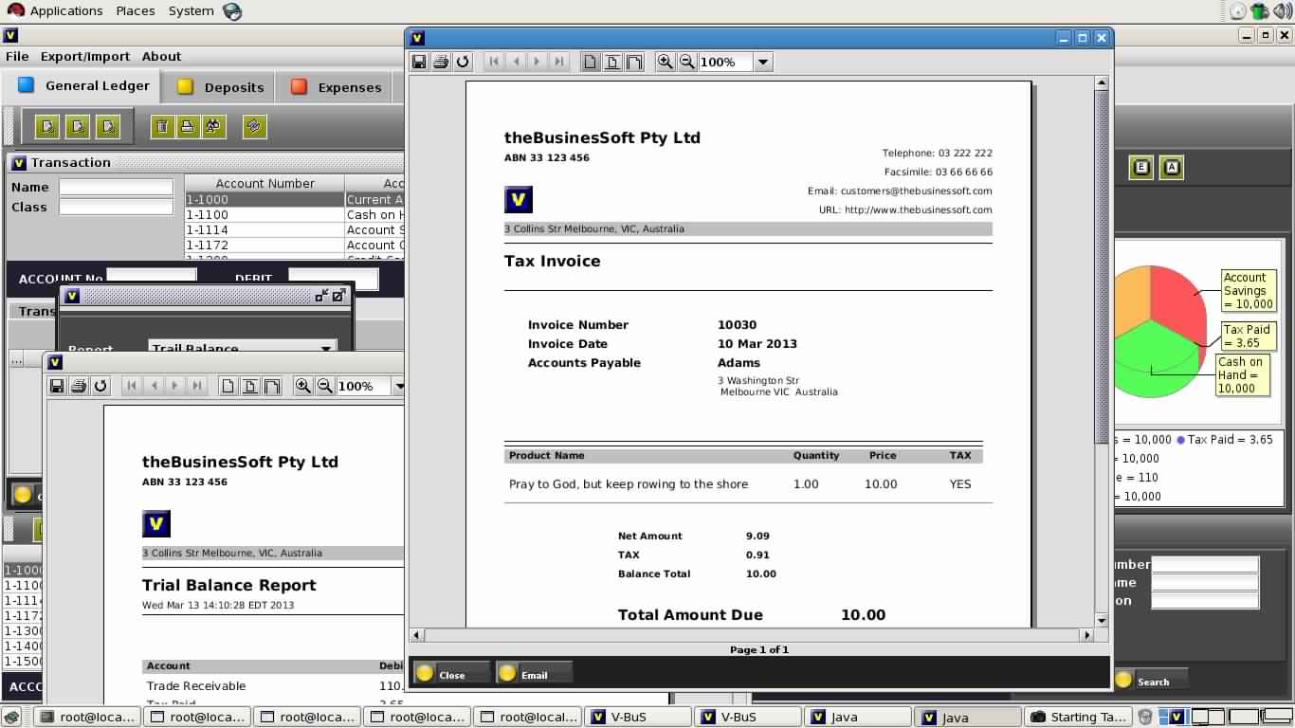This screenshot has height=728, width=1295.
Task: Switch to the Deposits tab
Action: pos(220,87)
